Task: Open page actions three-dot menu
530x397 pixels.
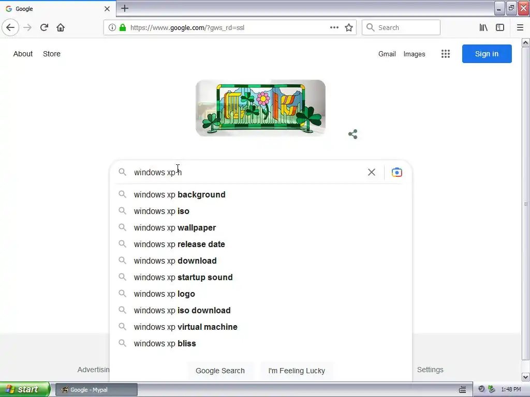Action: (x=334, y=27)
